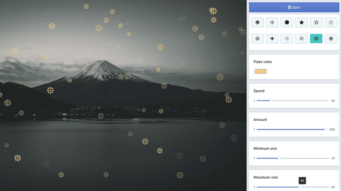Pick the first snowflake in second row

tap(257, 39)
